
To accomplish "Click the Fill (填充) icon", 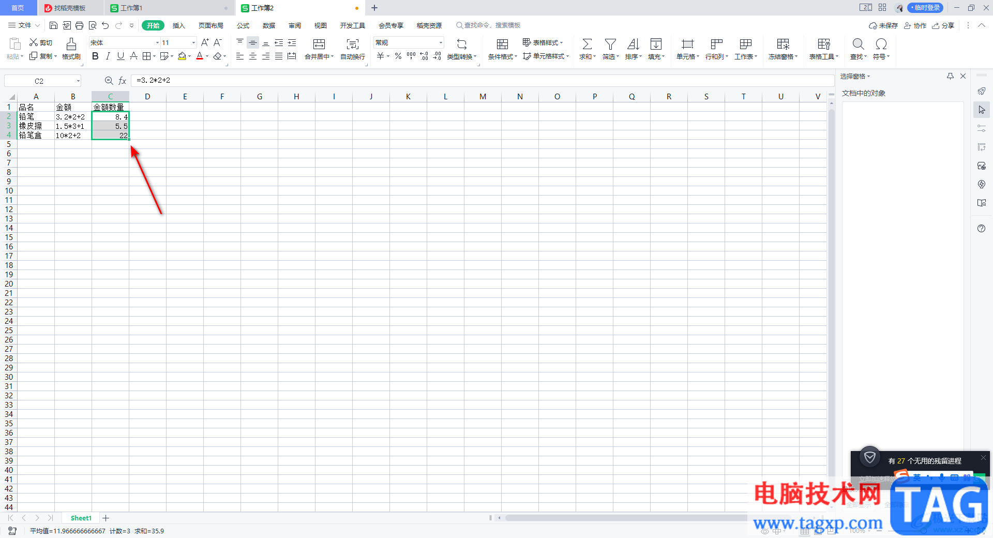I will point(656,44).
